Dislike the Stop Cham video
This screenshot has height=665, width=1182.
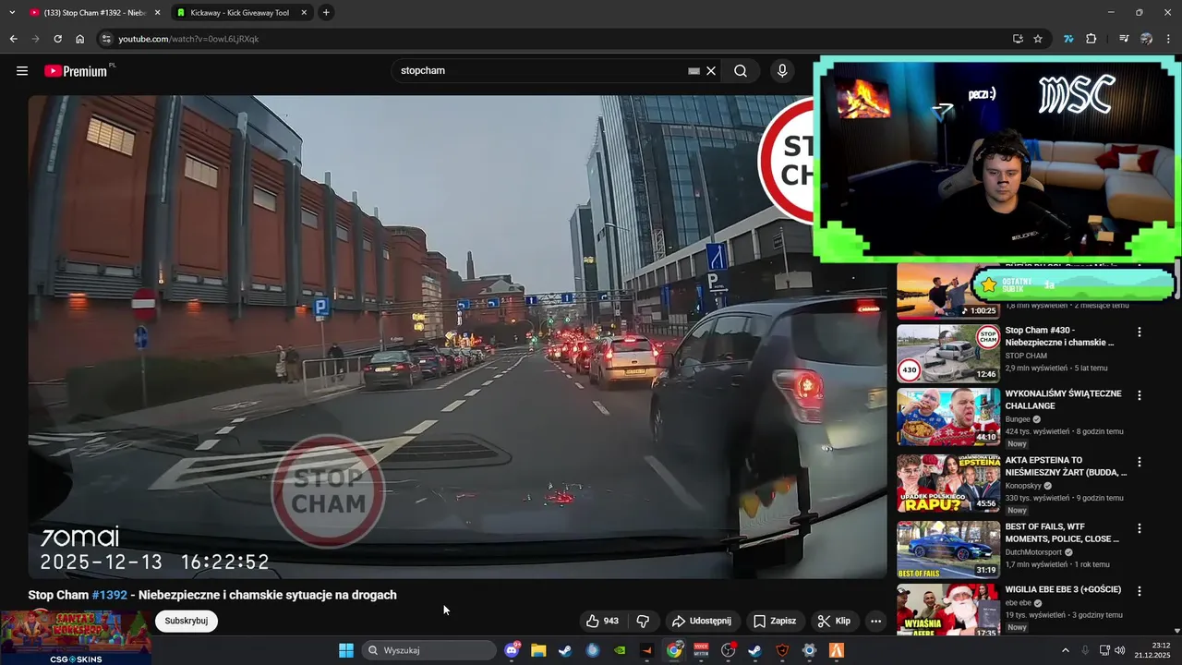pyautogui.click(x=644, y=622)
